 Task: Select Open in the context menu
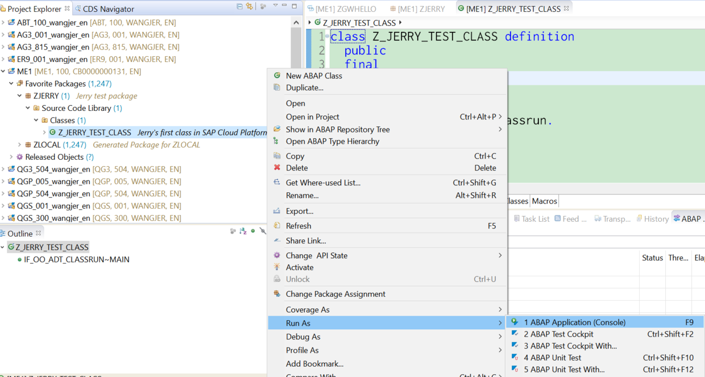point(387,103)
